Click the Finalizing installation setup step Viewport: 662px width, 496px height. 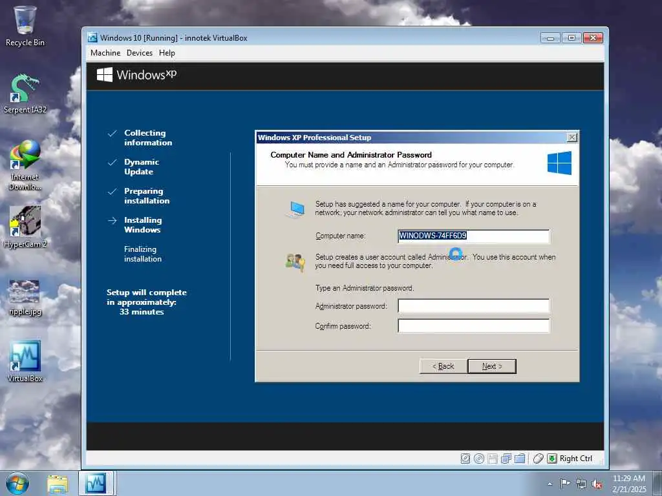[143, 254]
